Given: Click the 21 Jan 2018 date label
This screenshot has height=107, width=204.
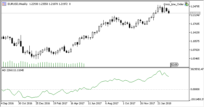Looking at the screenshot, I should click(164, 103).
